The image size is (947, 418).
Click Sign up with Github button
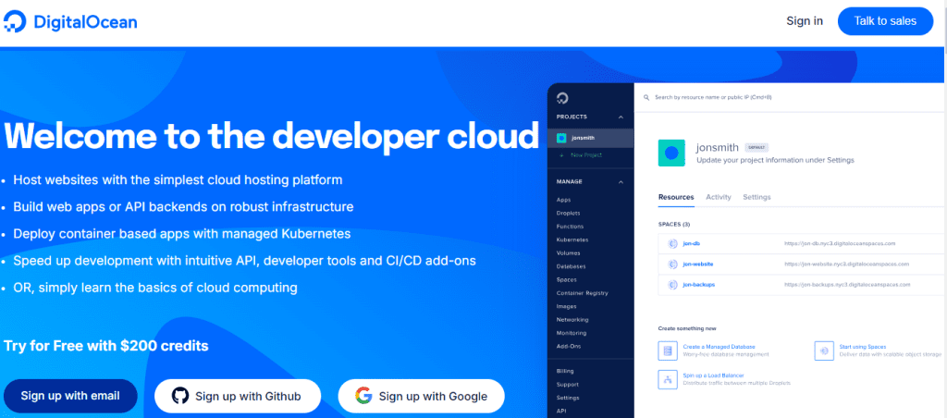click(238, 396)
